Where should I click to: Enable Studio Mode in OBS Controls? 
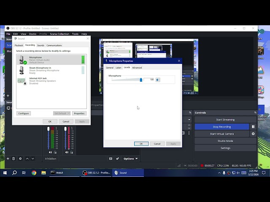[225, 141]
